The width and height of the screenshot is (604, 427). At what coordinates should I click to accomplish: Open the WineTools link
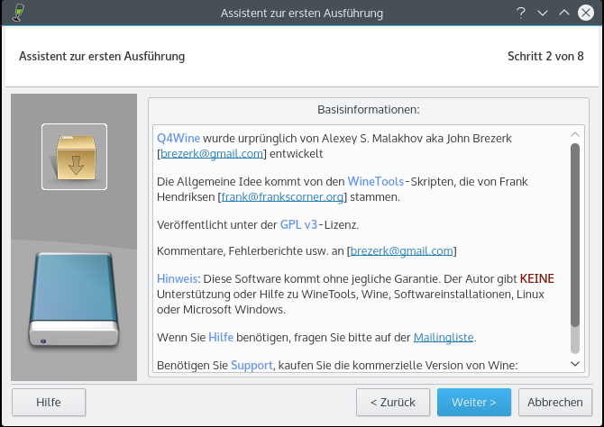coord(376,181)
